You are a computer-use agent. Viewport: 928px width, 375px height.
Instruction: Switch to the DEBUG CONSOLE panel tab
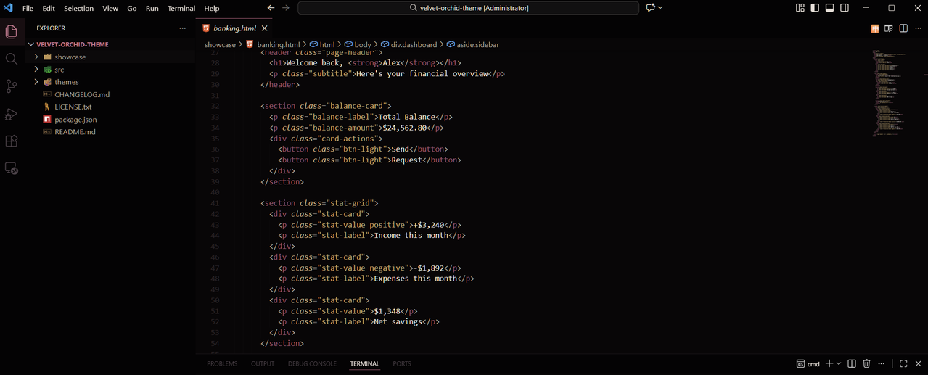[312, 363]
